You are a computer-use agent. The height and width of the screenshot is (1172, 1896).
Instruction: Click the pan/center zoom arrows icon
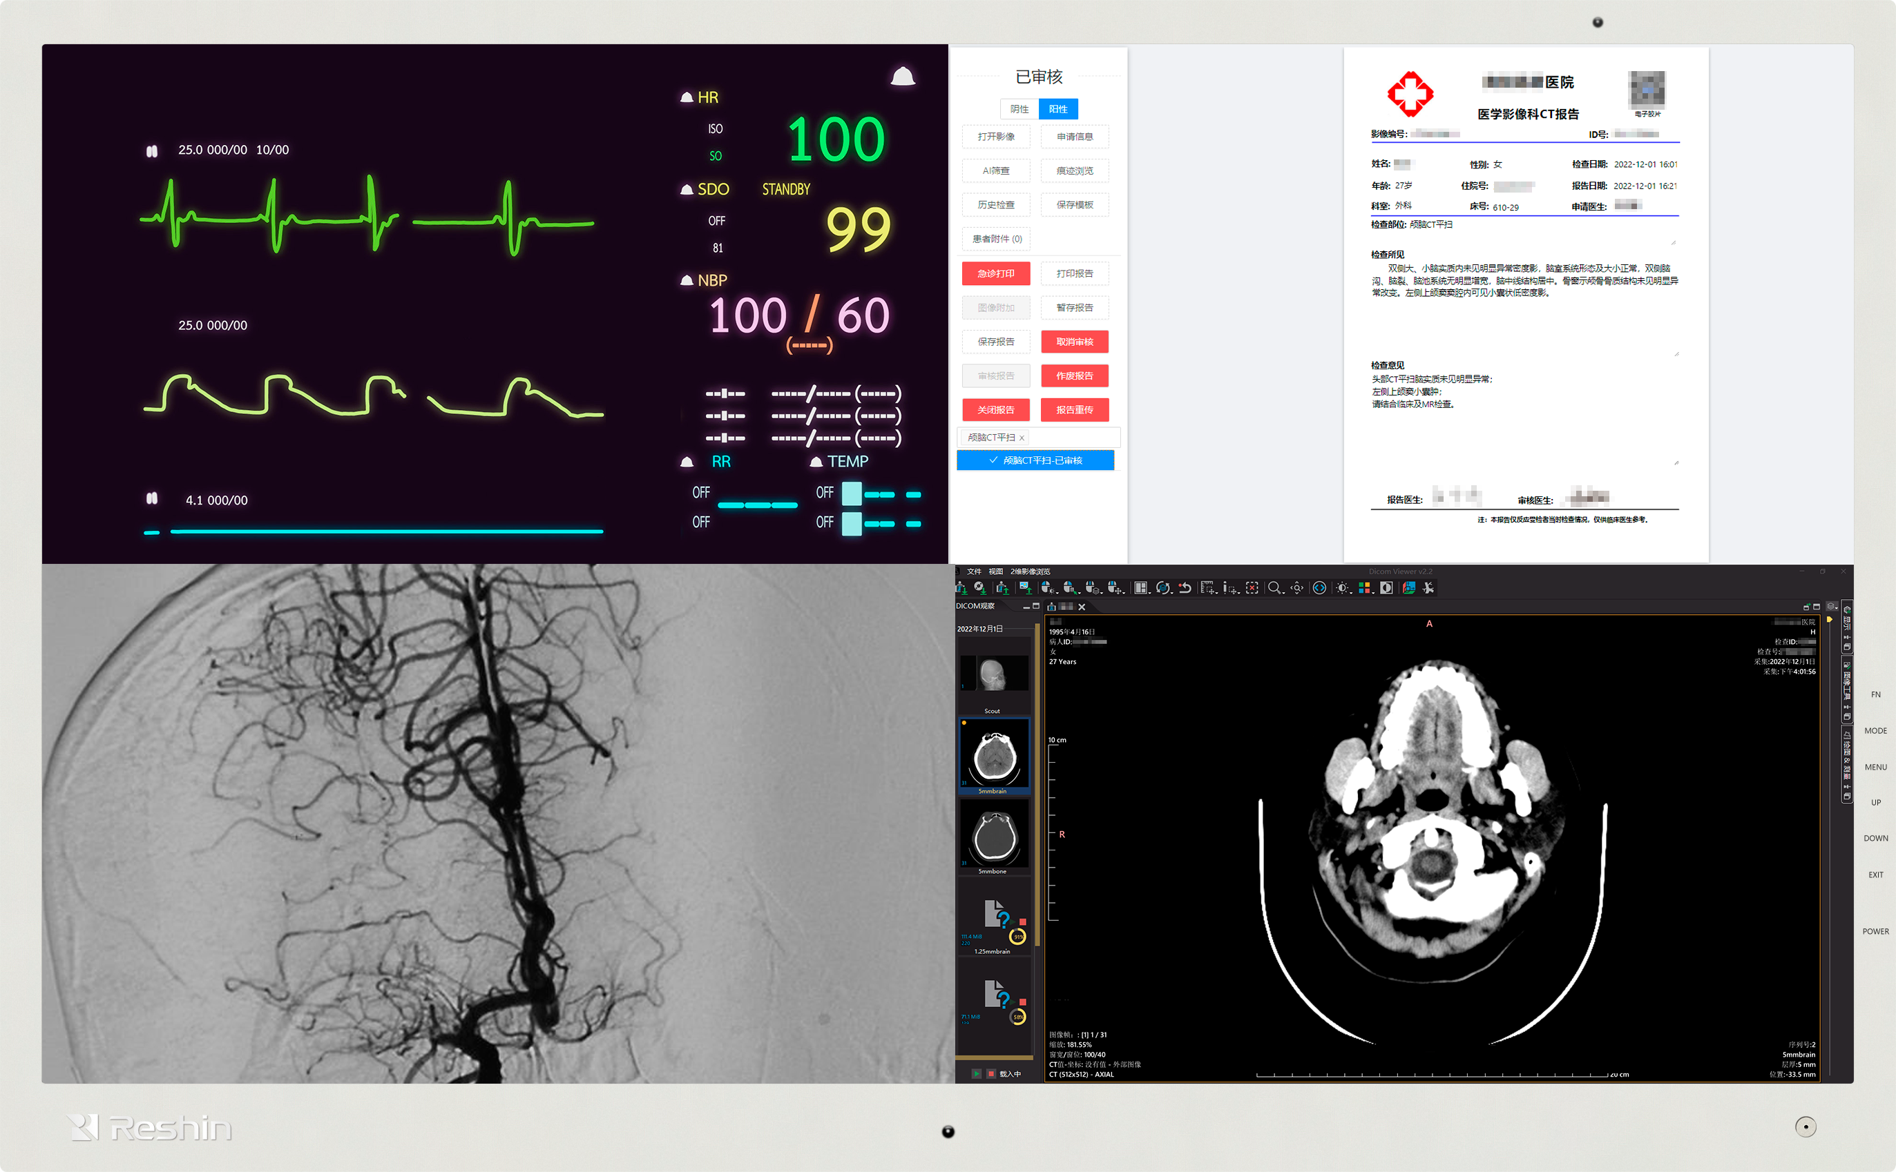pyautogui.click(x=1297, y=587)
